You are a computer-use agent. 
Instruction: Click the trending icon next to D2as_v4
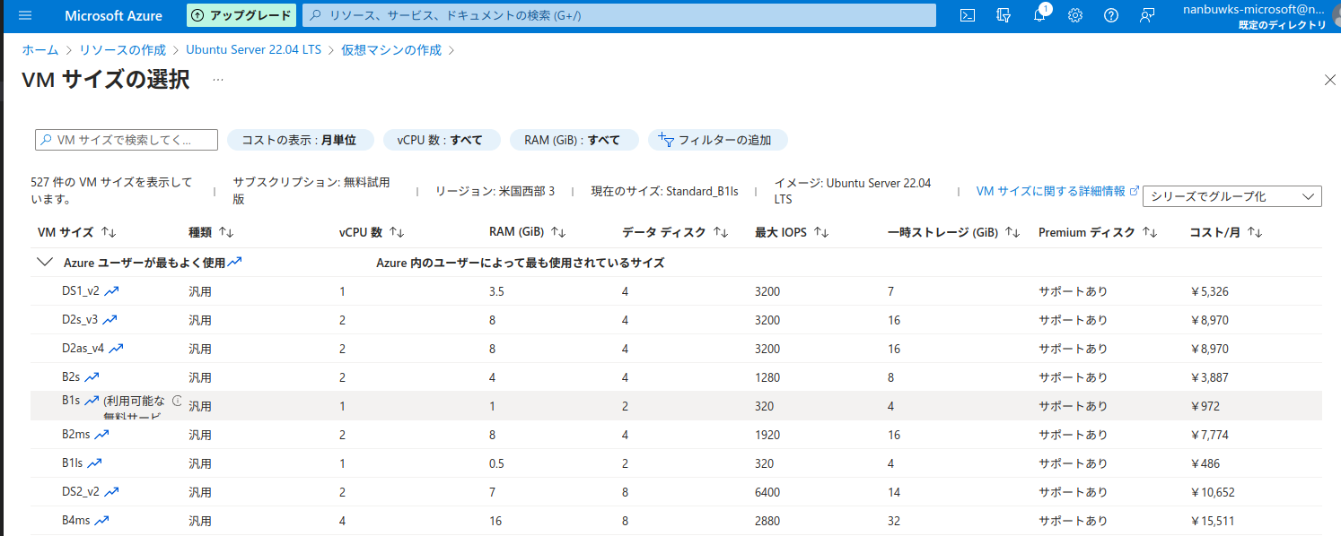coord(116,349)
